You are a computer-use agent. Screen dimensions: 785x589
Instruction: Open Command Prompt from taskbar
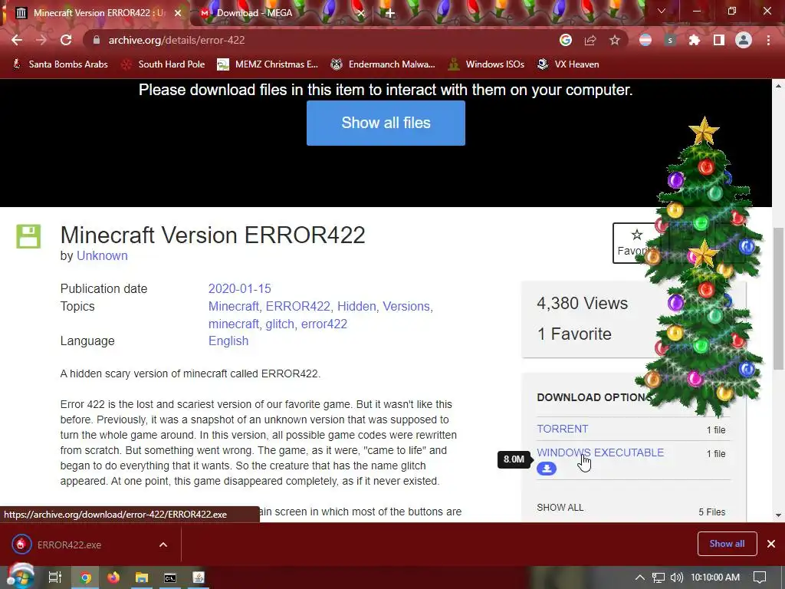[169, 577]
